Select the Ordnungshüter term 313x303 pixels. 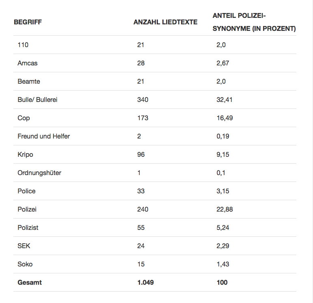click(x=39, y=173)
